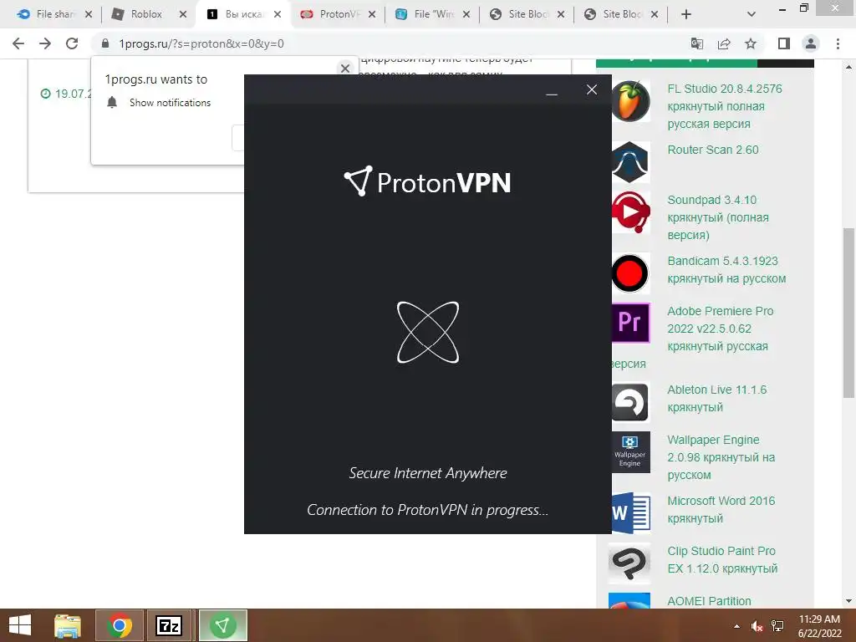Click the network tray icon
Viewport: 856px width, 642px height.
[777, 626]
